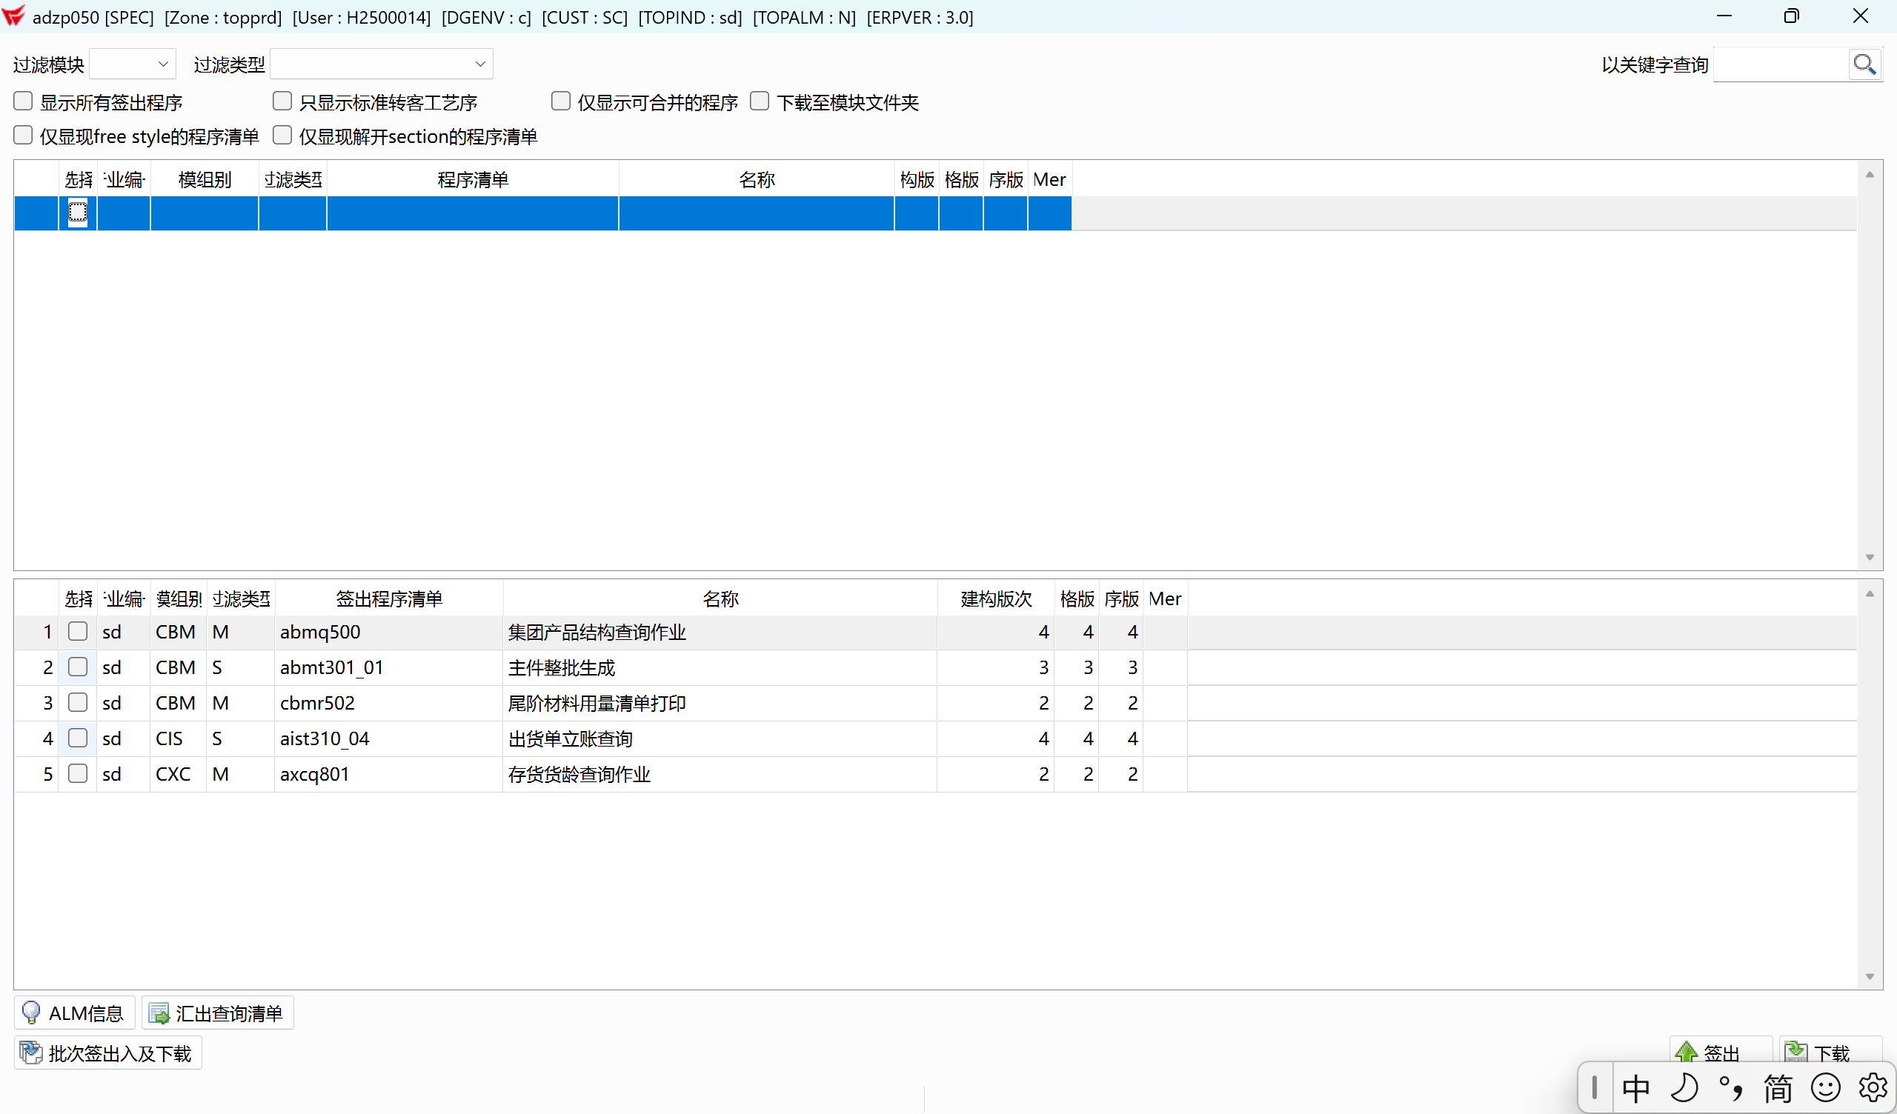
Task: Click the punctuation mode icon in IME bar
Action: click(1732, 1087)
